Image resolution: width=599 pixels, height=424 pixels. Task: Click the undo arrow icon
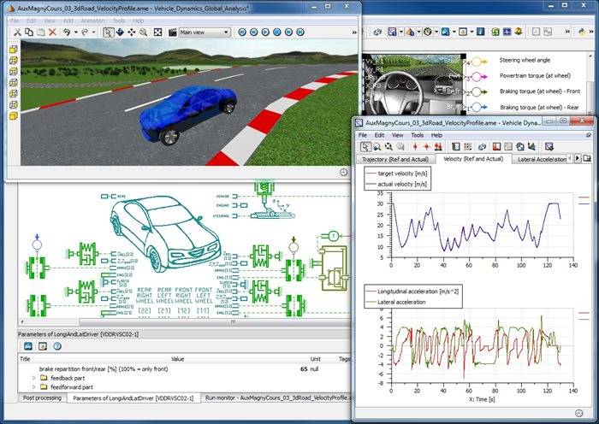pos(68,32)
